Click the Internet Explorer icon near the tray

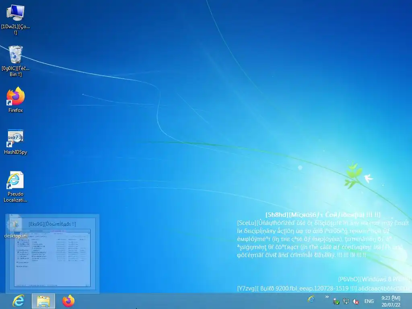311,299
